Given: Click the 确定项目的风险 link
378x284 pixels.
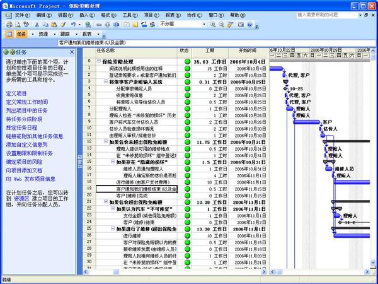Looking at the screenshot, I should [24, 162].
